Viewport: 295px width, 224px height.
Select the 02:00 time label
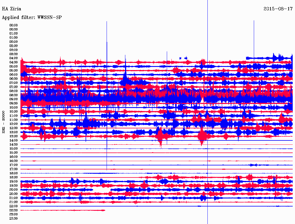tap(14, 42)
